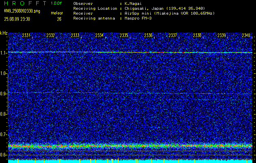Click the 0.9 frequency axis label
Image resolution: width=256 pixels, height=163 pixels.
3,94
